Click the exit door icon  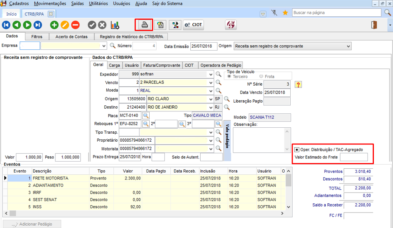(x=374, y=25)
